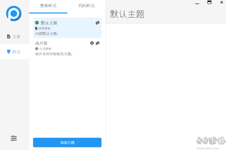226x150 pixels.
Task: Apply 南开紫 theme via its check circle
Action: [x=92, y=43]
